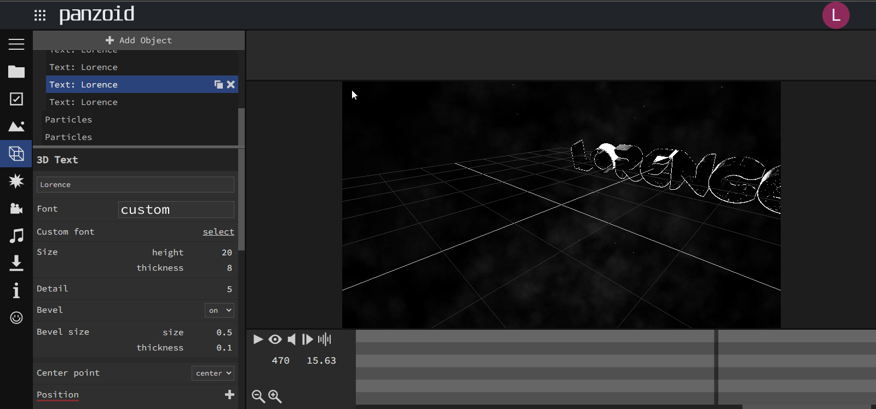This screenshot has width=876, height=409.
Task: Open the Bevel on/off dropdown
Action: (x=219, y=311)
